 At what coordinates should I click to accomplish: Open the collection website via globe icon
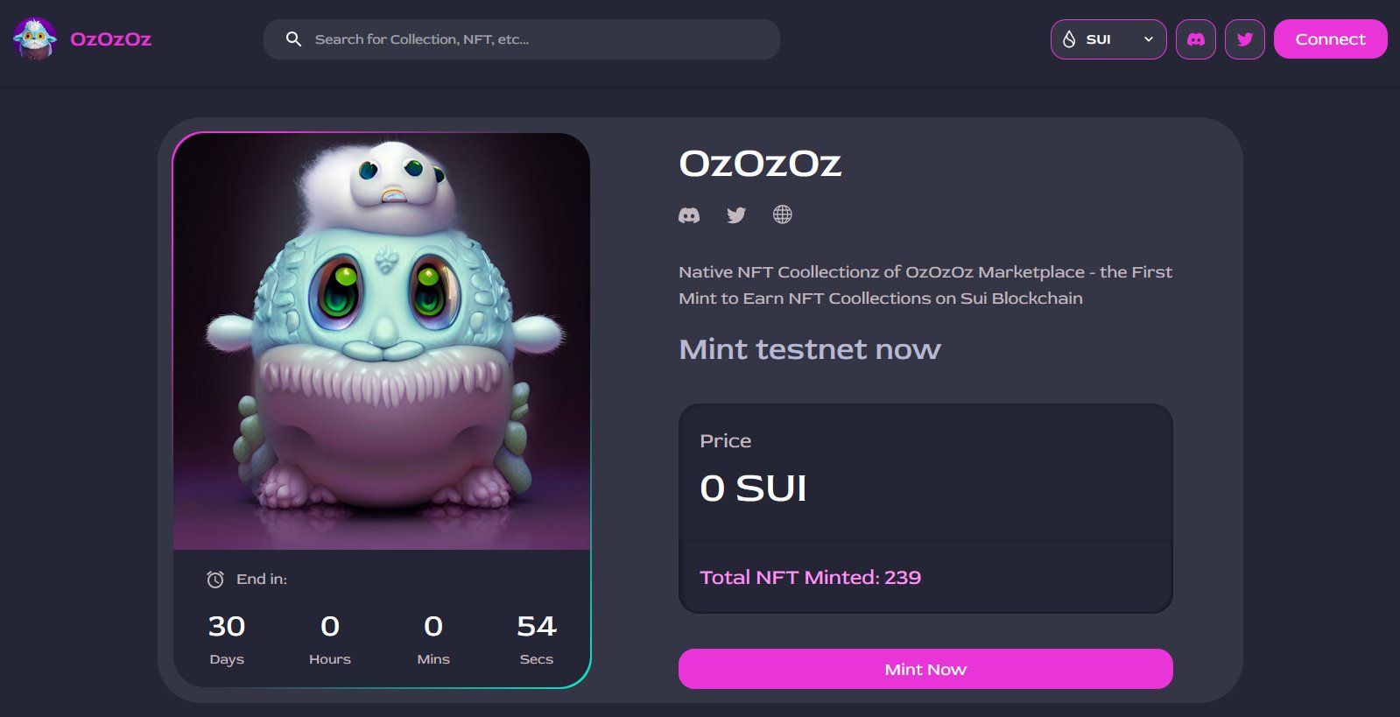coord(783,214)
